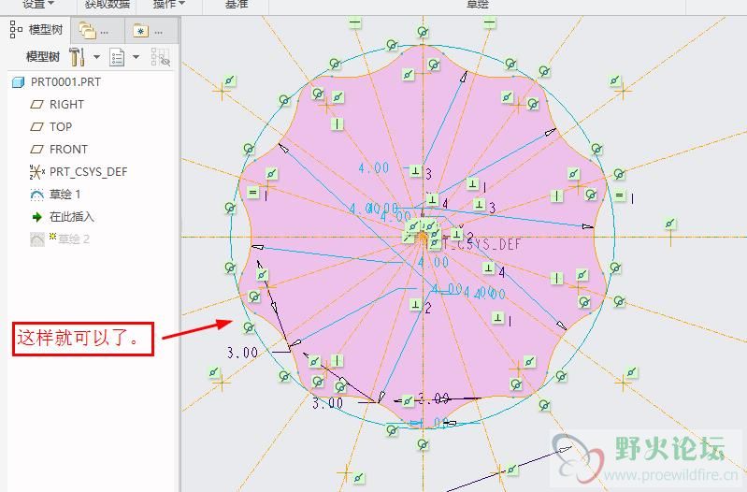Click the top-left horizontal constraint symbol

[x=355, y=22]
